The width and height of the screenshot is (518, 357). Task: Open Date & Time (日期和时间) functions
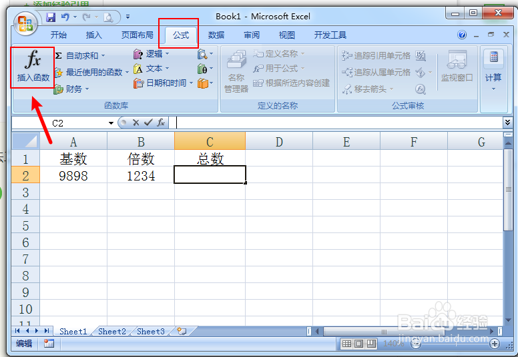(163, 83)
